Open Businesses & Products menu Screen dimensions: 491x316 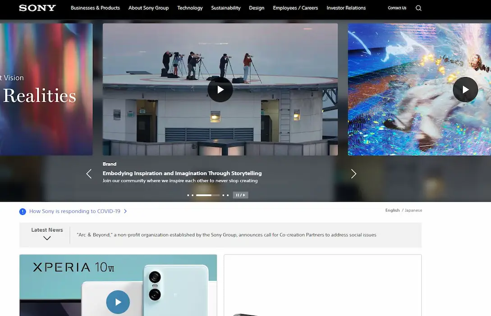(95, 8)
